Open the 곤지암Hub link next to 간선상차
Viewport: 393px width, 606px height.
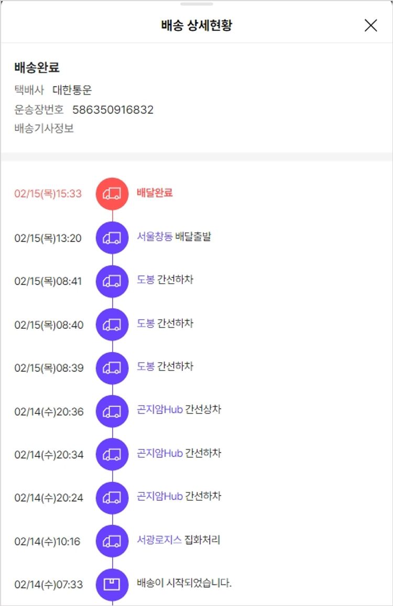(159, 410)
